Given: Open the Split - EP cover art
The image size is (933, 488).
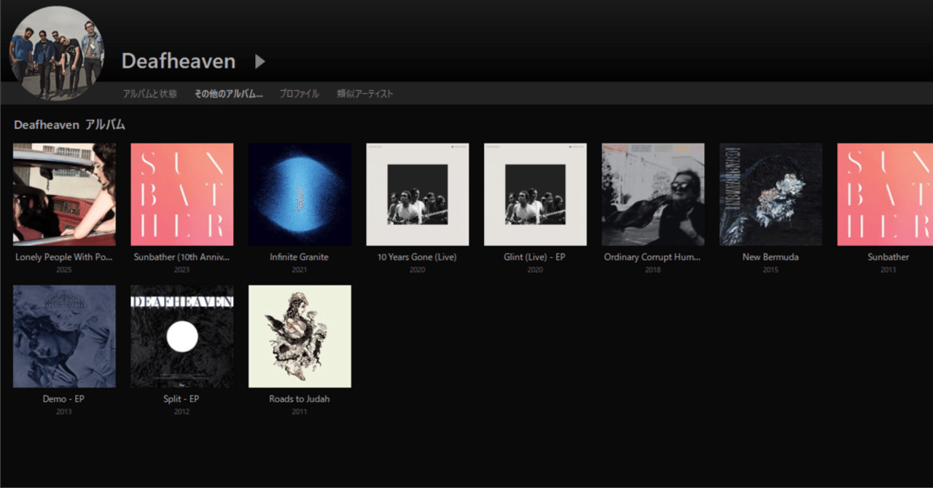Looking at the screenshot, I should point(181,337).
